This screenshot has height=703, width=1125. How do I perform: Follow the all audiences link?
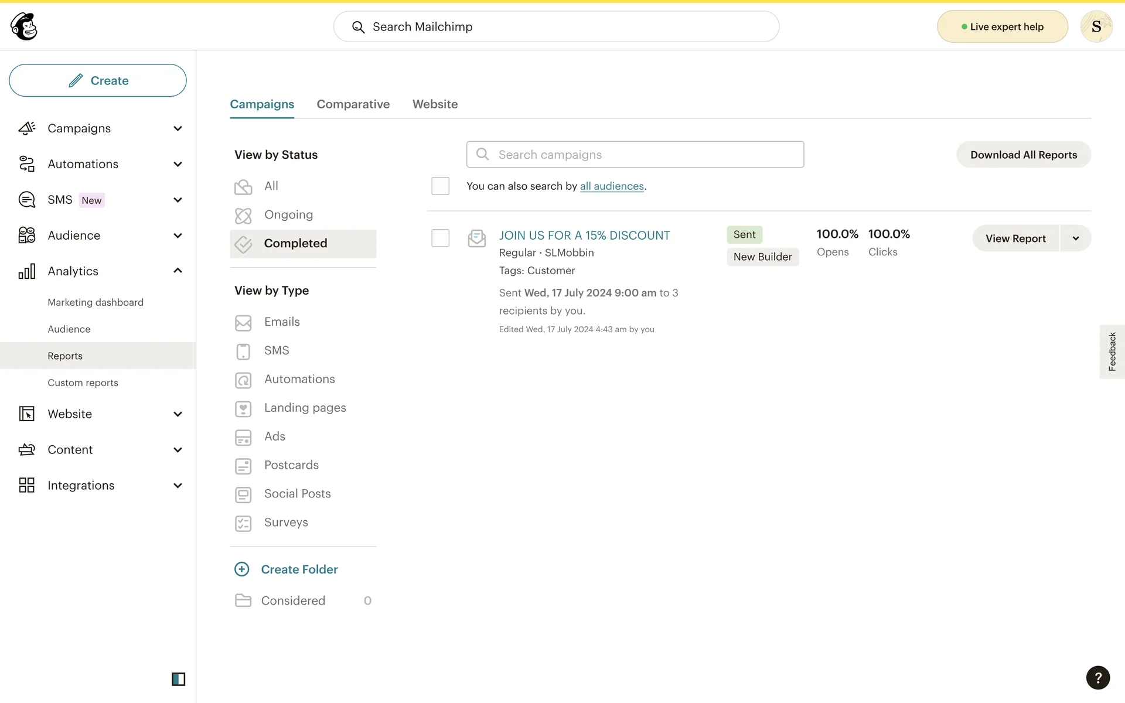[x=611, y=186]
